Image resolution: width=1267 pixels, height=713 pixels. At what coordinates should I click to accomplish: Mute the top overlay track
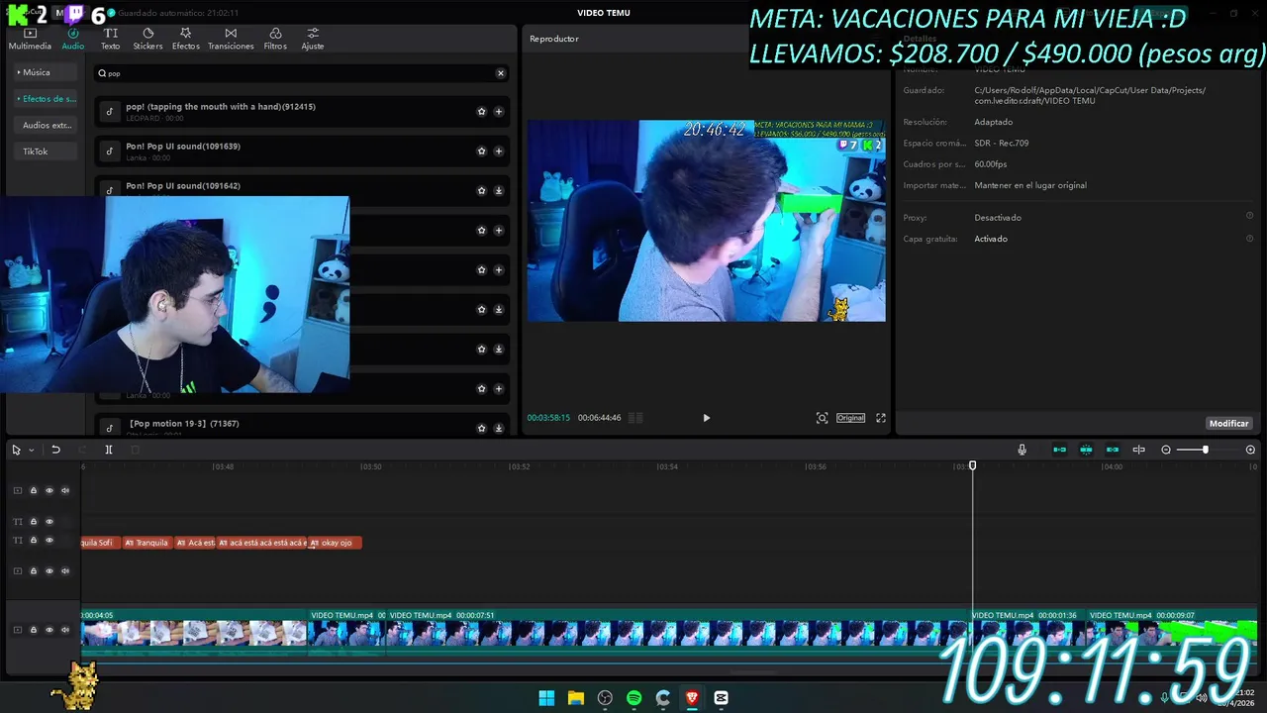coord(65,490)
